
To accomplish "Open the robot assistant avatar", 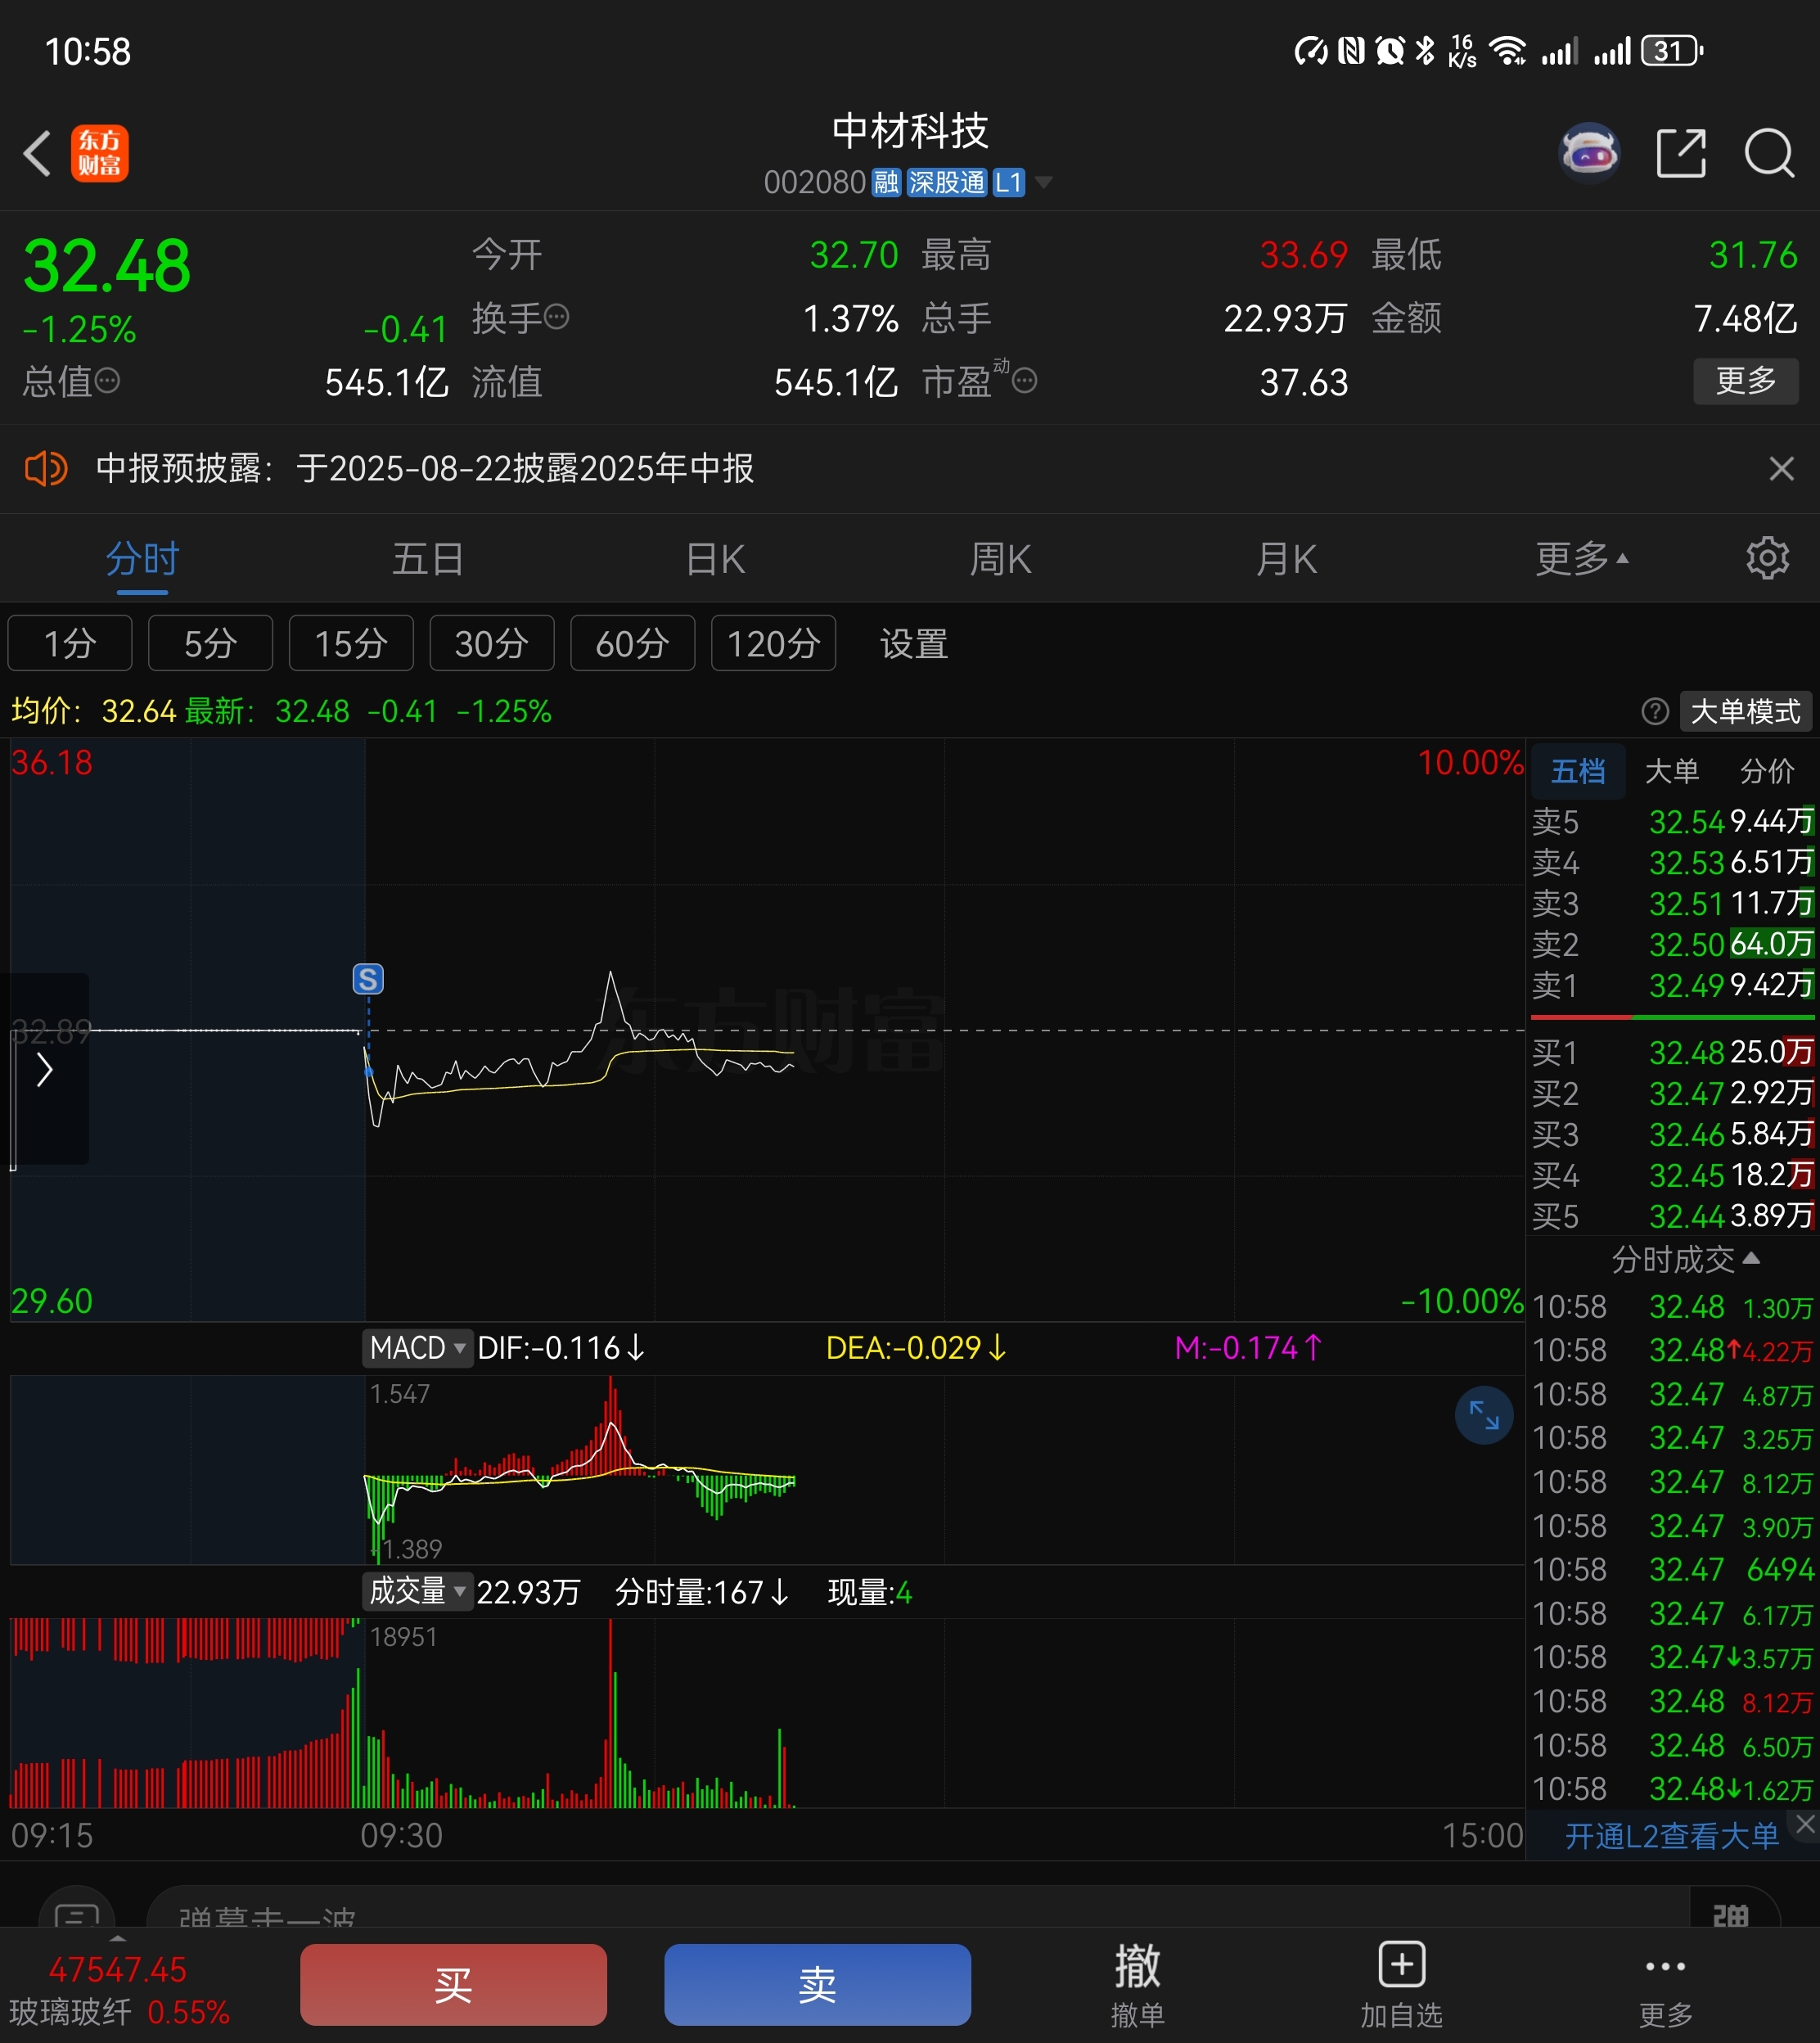I will 1589,153.
